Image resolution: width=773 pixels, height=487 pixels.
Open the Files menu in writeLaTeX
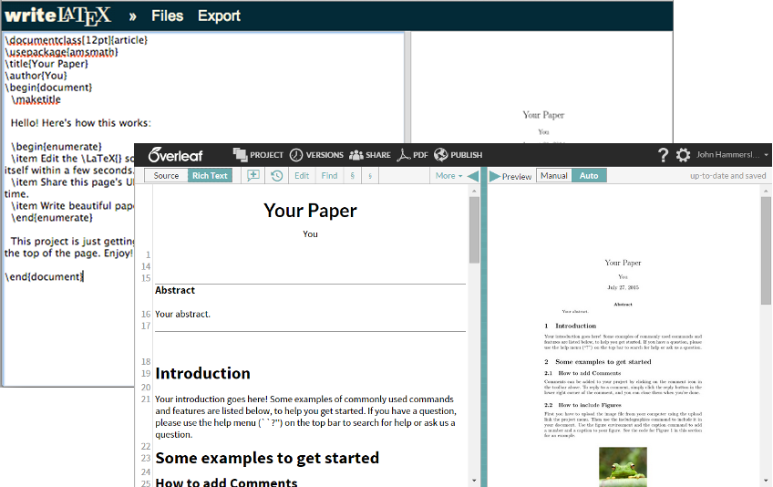coord(167,16)
